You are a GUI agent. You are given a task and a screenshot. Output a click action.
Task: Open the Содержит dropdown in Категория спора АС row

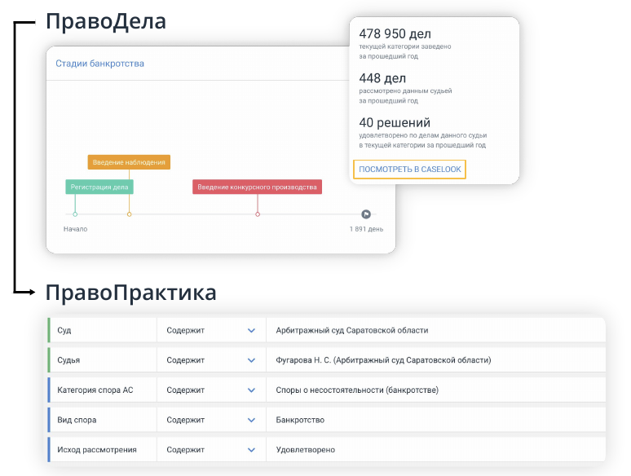pyautogui.click(x=211, y=390)
